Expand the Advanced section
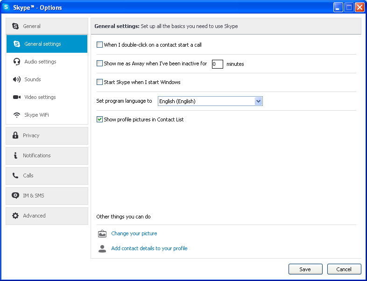The height and width of the screenshot is (281, 367). (x=47, y=216)
